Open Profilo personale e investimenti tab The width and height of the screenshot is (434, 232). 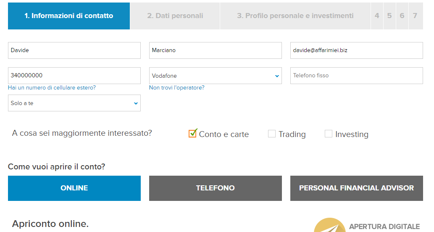(x=295, y=16)
